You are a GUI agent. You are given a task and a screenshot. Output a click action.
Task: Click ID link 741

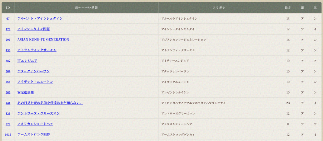point(8,103)
